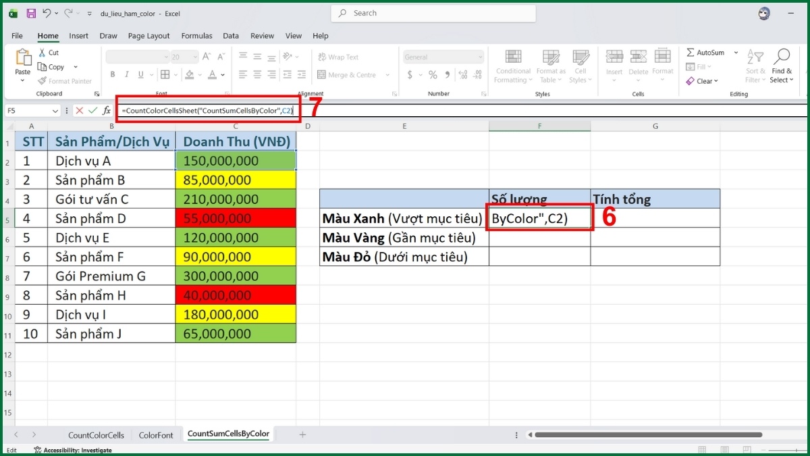
Task: Click the Undo arrow icon
Action: click(47, 13)
